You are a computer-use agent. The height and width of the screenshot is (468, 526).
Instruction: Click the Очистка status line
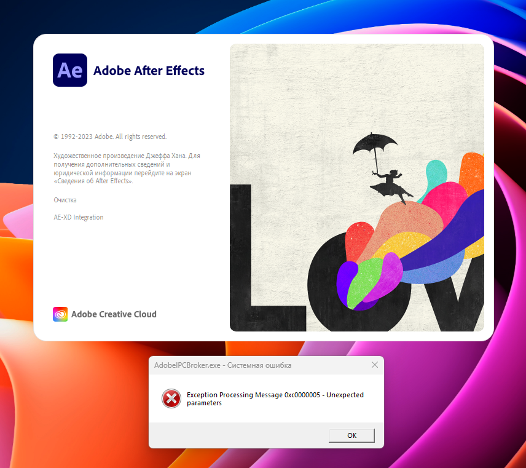65,200
